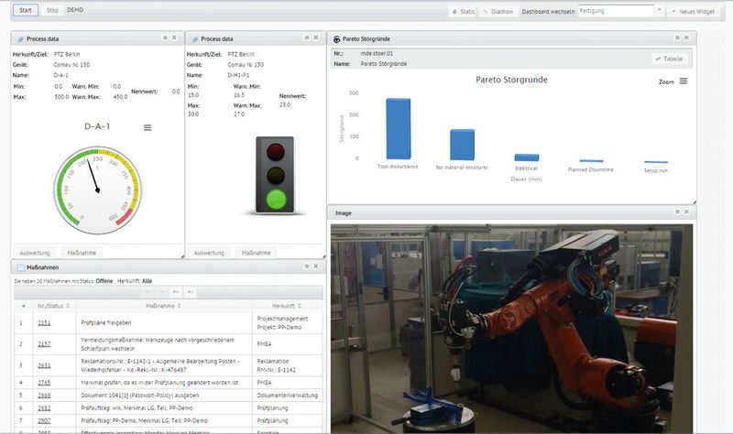Sort table by Maßnahme column

click(164, 306)
